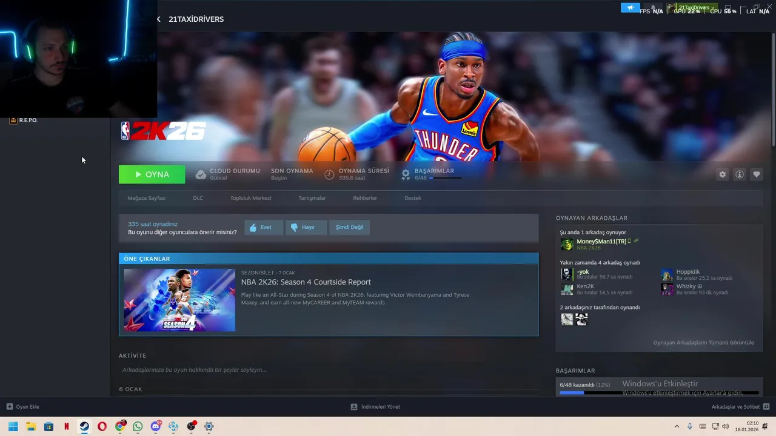Viewport: 776px width, 436px height.
Task: Open Netflix from taskbar
Action: coord(67,426)
